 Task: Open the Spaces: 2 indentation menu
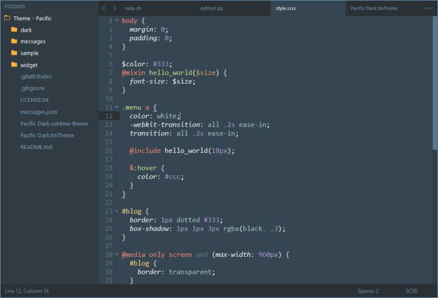pyautogui.click(x=368, y=291)
